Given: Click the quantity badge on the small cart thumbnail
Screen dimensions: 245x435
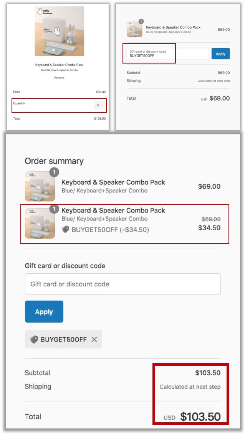Looking at the screenshot, I should tap(141, 22).
